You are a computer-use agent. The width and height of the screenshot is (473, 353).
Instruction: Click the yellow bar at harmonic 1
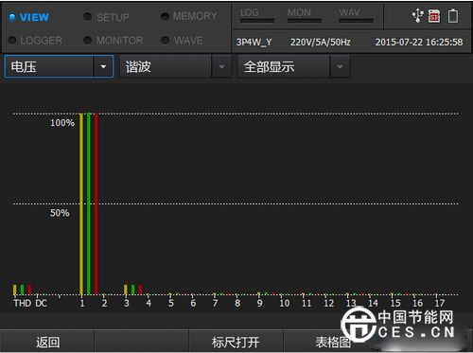pyautogui.click(x=81, y=203)
